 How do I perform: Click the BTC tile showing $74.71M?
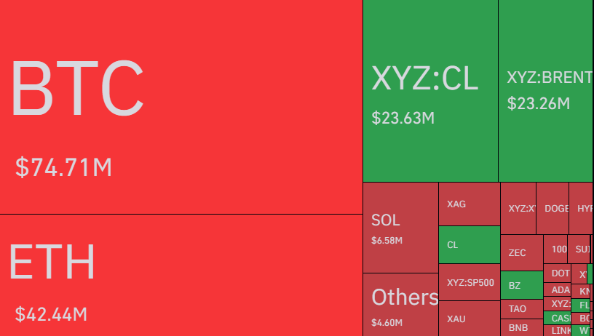pyautogui.click(x=181, y=107)
